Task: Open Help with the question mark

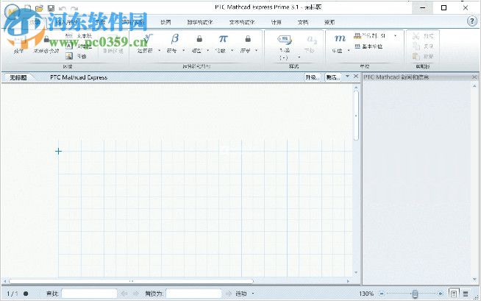Action: (x=471, y=21)
